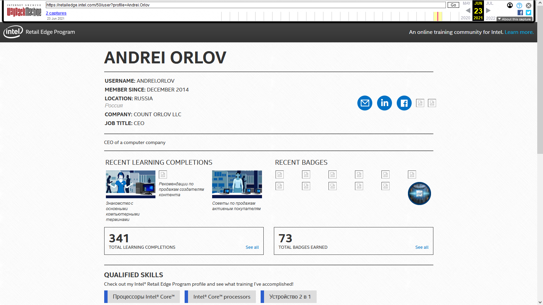Viewport: 543px width, 305px height.
Task: Open the round Intel chip badge
Action: 419,194
